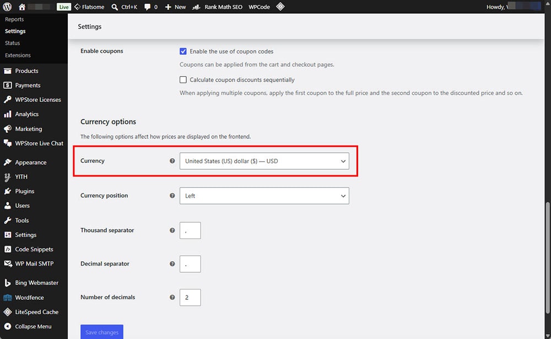Click the WPStore Licenses key icon
Image resolution: width=551 pixels, height=339 pixels.
click(7, 100)
